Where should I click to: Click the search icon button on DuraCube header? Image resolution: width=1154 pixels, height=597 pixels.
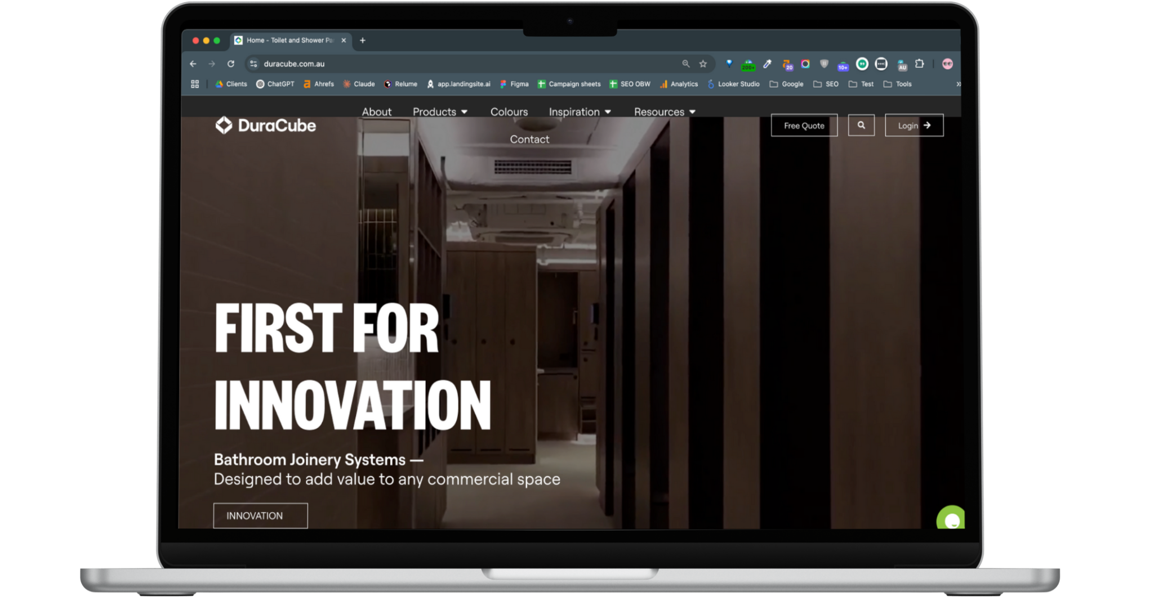(x=861, y=125)
